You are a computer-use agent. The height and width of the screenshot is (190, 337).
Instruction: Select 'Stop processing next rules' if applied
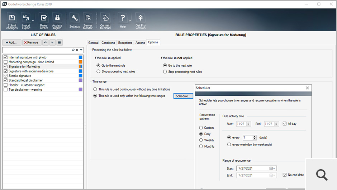tap(98, 71)
